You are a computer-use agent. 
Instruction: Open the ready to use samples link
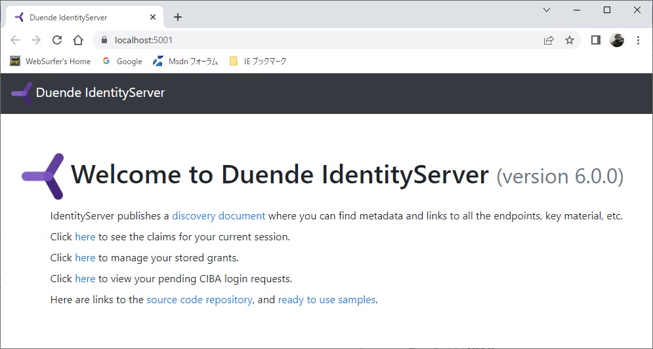click(327, 299)
